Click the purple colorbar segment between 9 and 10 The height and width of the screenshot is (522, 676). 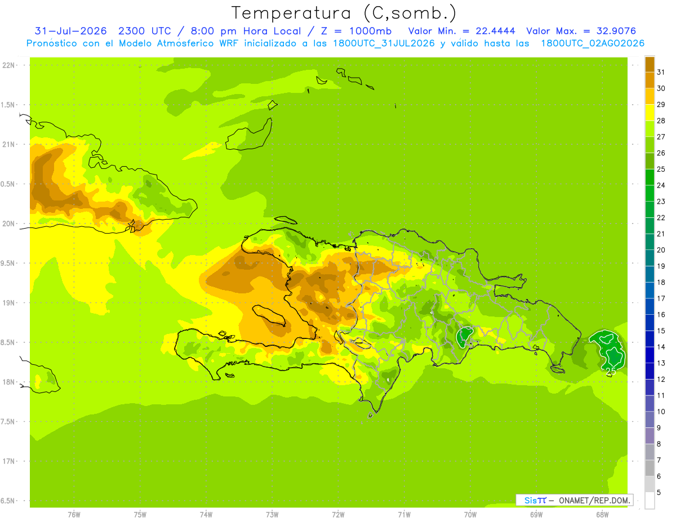(650, 420)
